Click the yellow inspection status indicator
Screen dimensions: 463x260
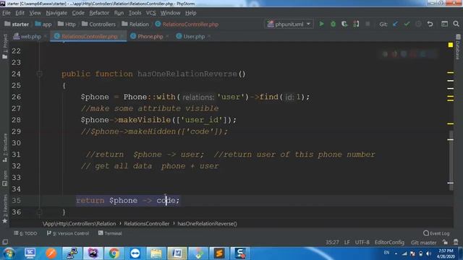coord(450,45)
